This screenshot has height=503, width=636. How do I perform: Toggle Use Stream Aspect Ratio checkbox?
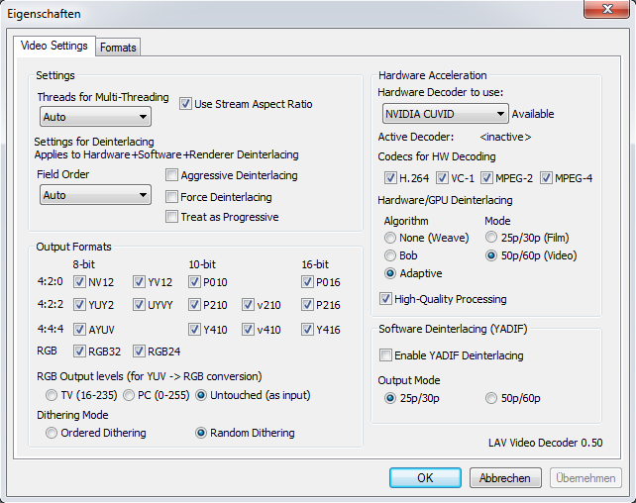185,104
